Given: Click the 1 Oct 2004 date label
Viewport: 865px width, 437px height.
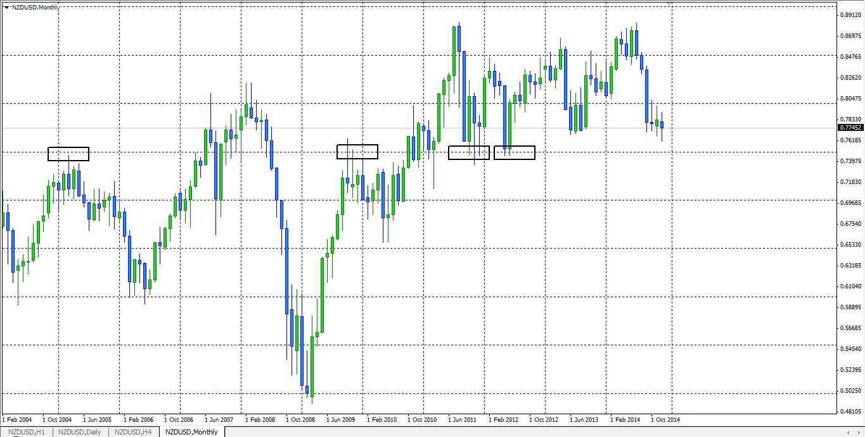Looking at the screenshot, I should [57, 419].
